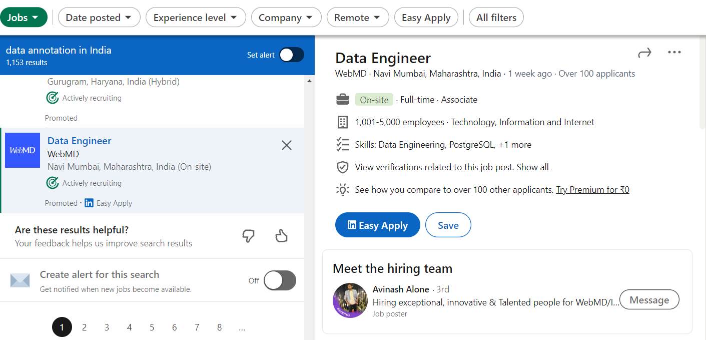Toggle the Set alert switch

292,55
